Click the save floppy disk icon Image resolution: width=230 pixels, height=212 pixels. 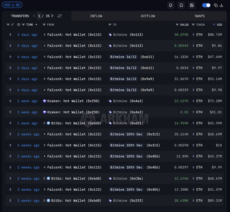click(192, 6)
